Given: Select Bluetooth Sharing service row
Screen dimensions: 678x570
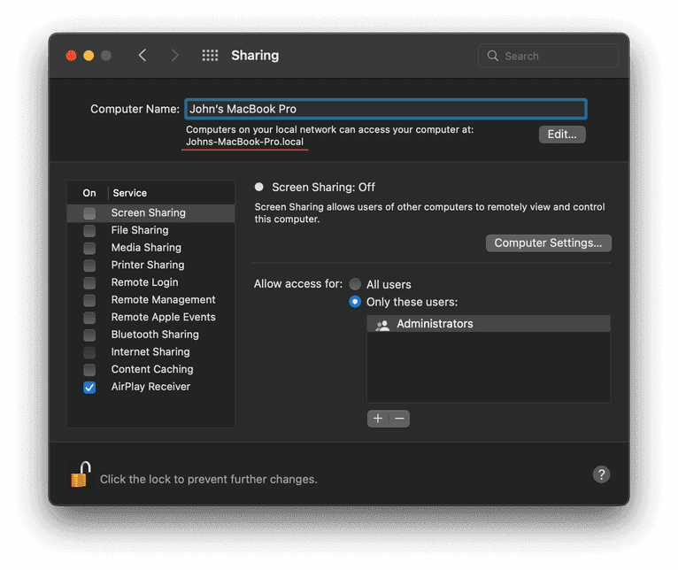Looking at the screenshot, I should pyautogui.click(x=154, y=335).
